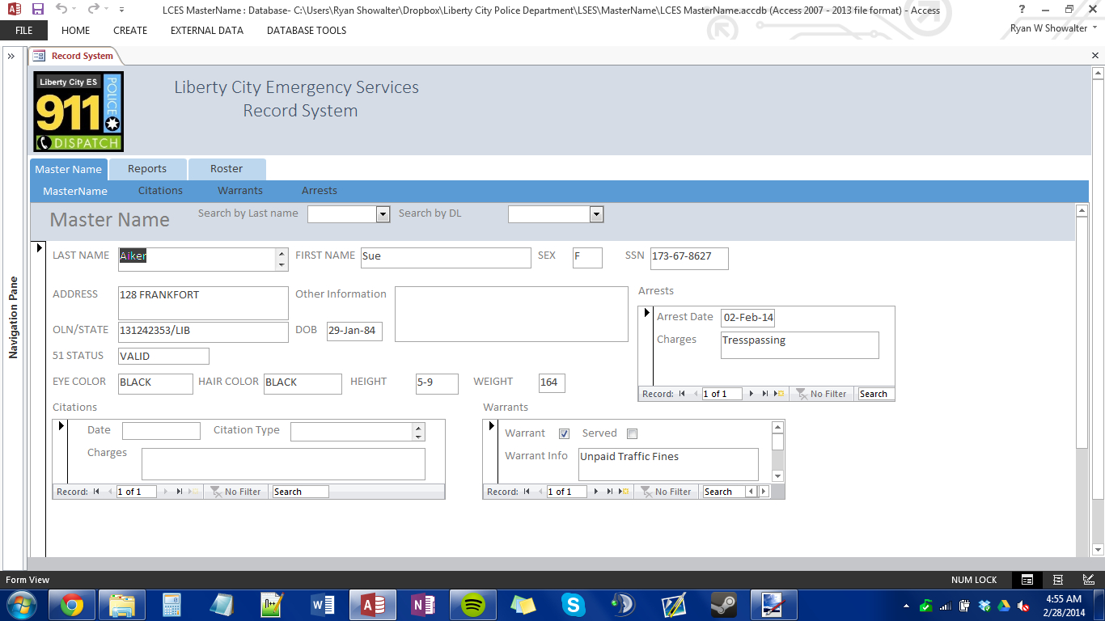
Task: Uncheck the Warrant checkbox
Action: 564,433
